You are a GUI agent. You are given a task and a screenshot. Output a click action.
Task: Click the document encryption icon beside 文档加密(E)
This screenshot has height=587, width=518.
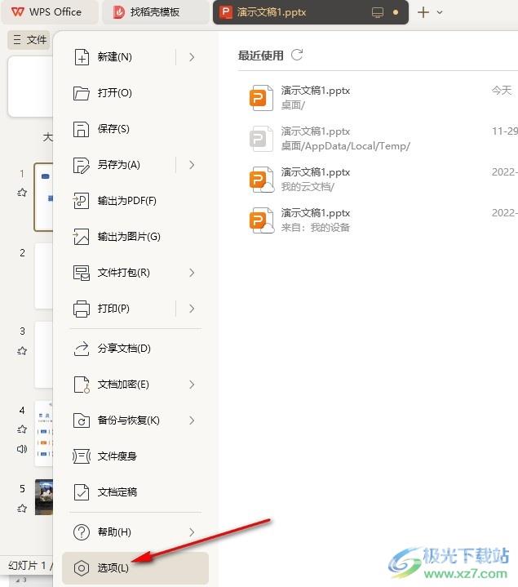(x=81, y=385)
